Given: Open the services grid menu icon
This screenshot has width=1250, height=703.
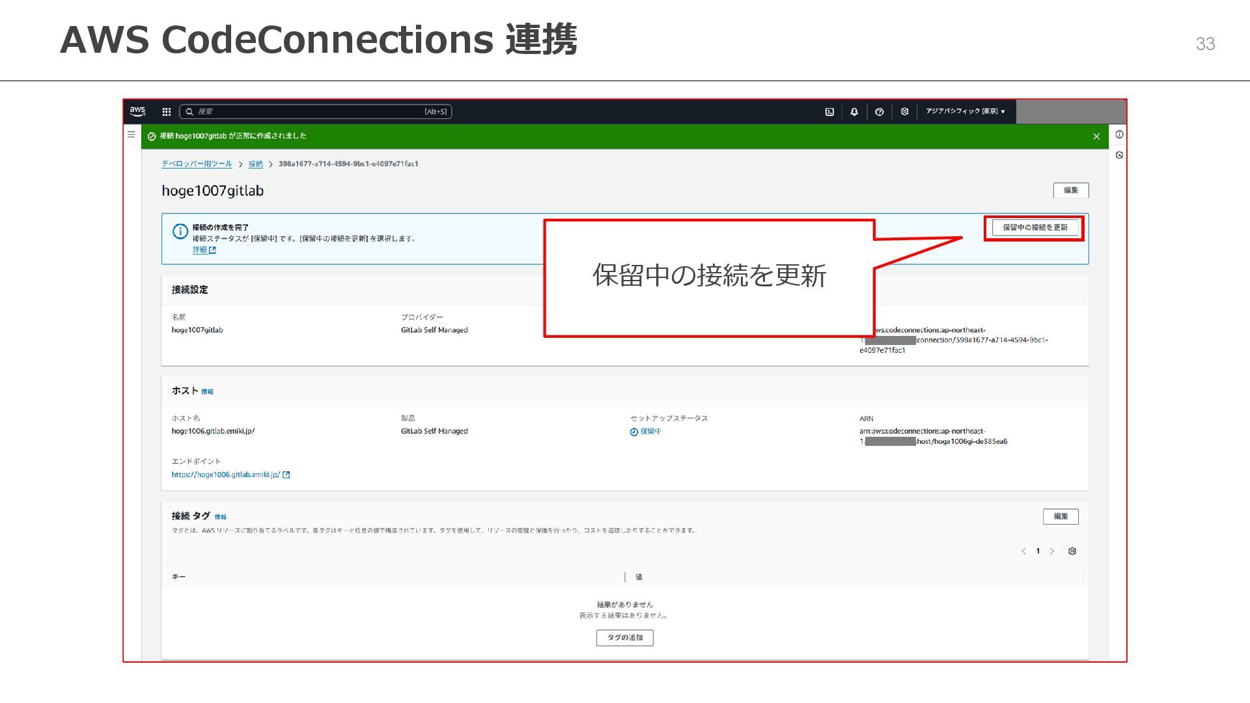Looking at the screenshot, I should click(167, 112).
